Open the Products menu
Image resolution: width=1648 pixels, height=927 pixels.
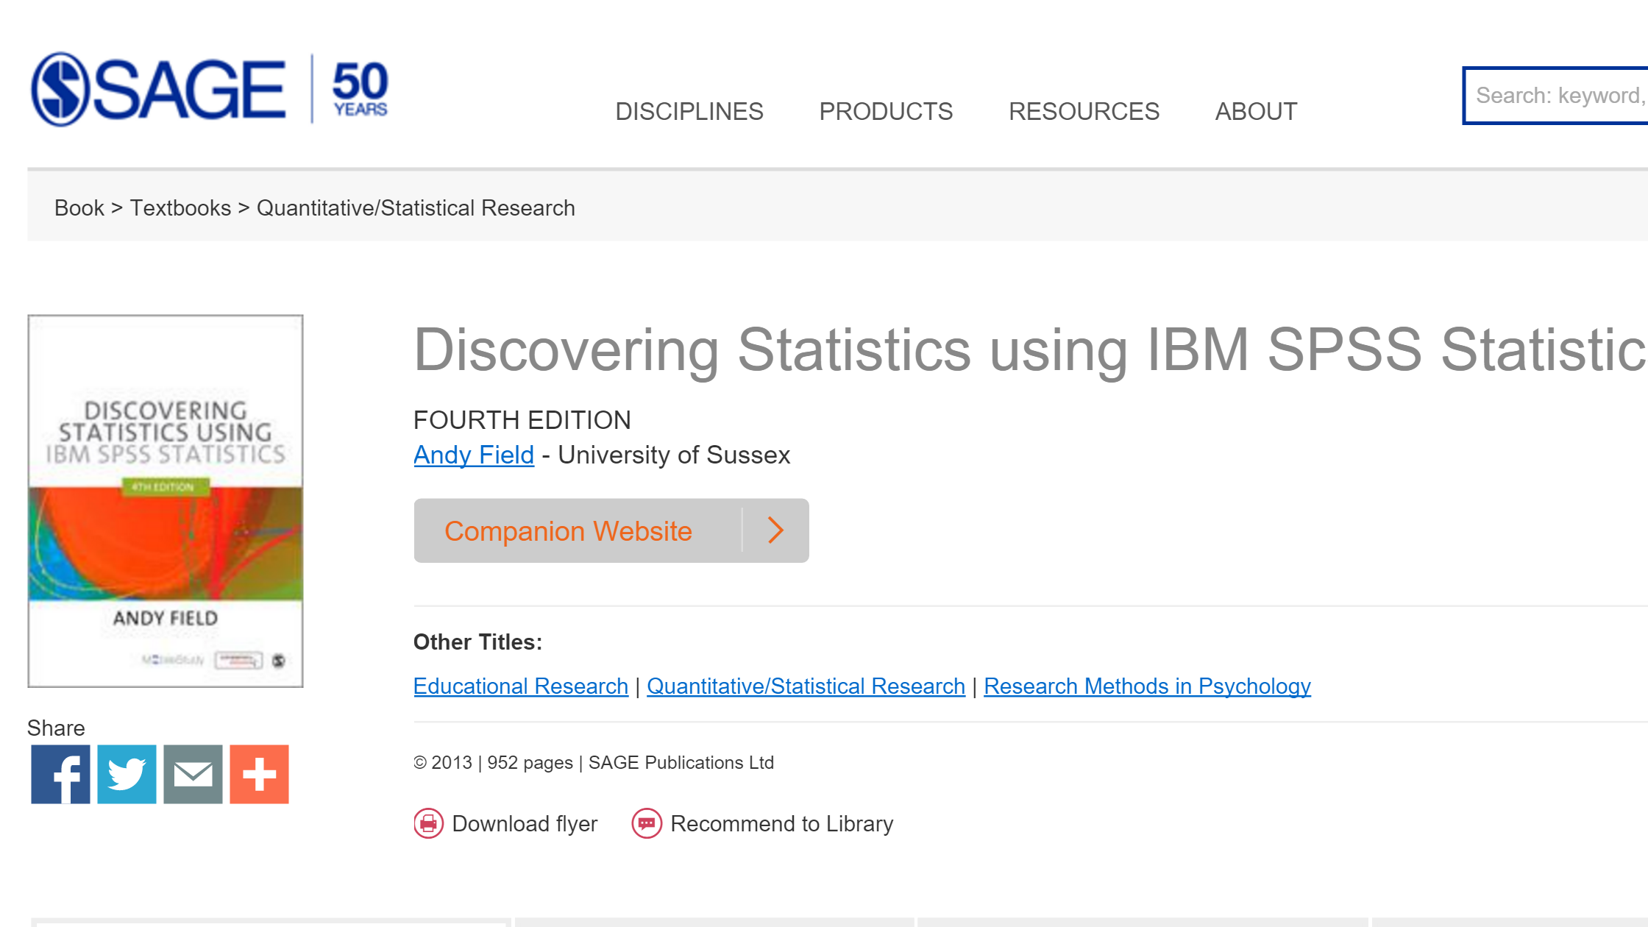click(x=886, y=111)
